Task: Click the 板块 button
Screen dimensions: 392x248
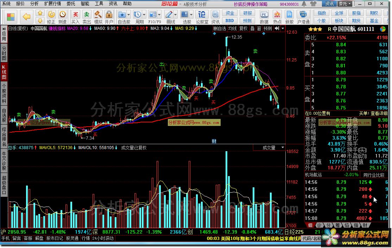Action: tap(339, 21)
